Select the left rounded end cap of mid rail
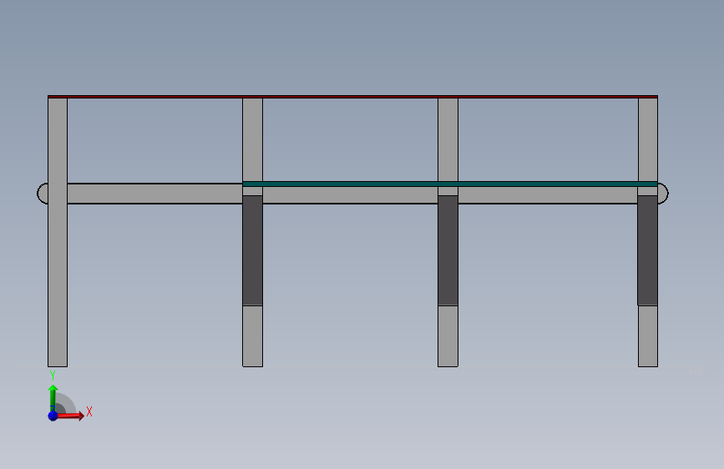 pos(43,194)
